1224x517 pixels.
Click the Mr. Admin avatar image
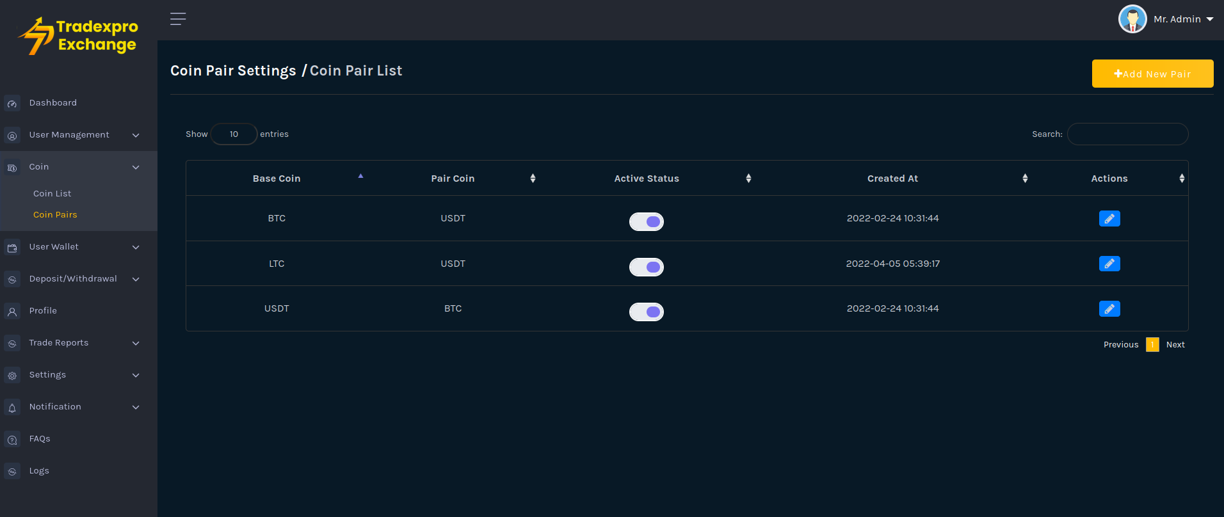[x=1132, y=19]
